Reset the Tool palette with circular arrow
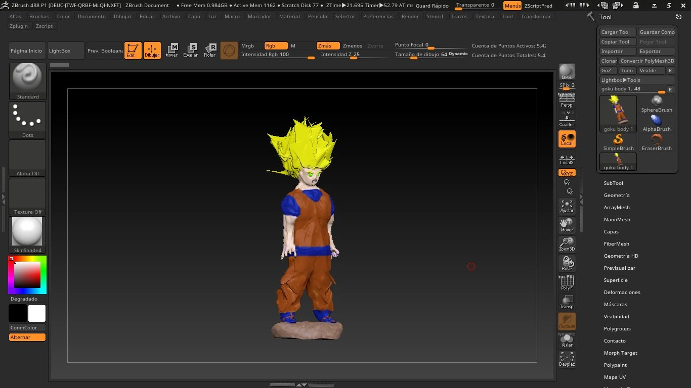Viewport: 691px width, 388px height. [x=679, y=17]
